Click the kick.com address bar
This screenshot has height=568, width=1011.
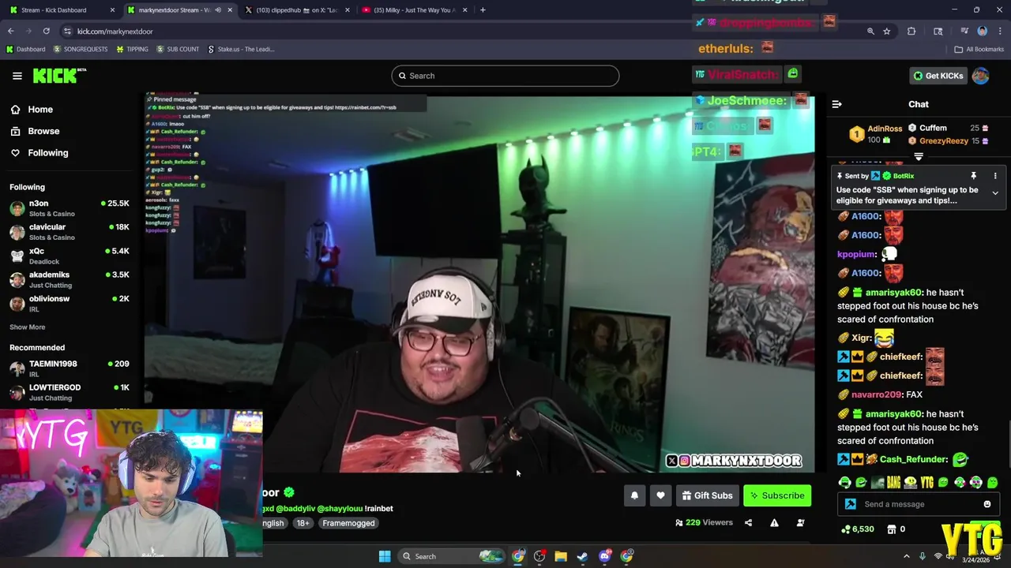466,31
